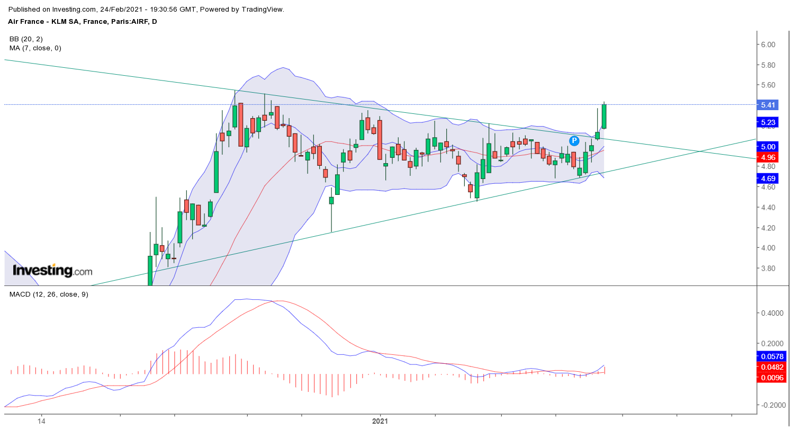793x429 pixels.
Task: Click the 3.80 price axis label
Action: point(768,269)
